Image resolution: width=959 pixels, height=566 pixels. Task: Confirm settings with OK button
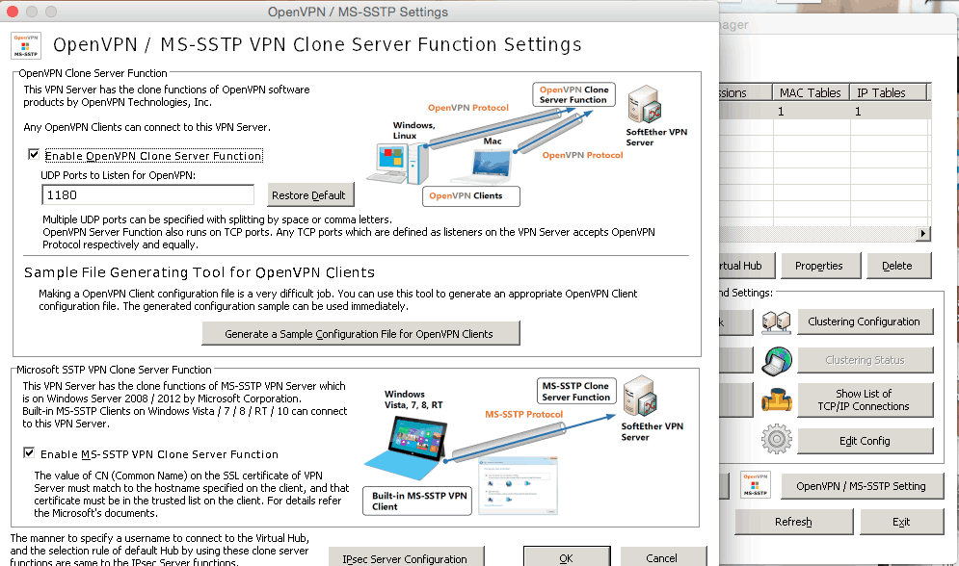[x=567, y=557]
